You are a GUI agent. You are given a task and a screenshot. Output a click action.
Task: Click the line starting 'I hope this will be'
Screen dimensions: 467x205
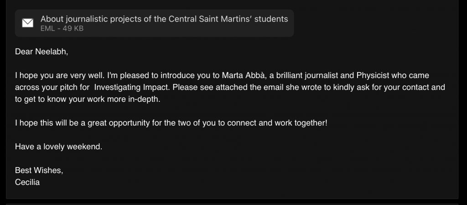(171, 123)
